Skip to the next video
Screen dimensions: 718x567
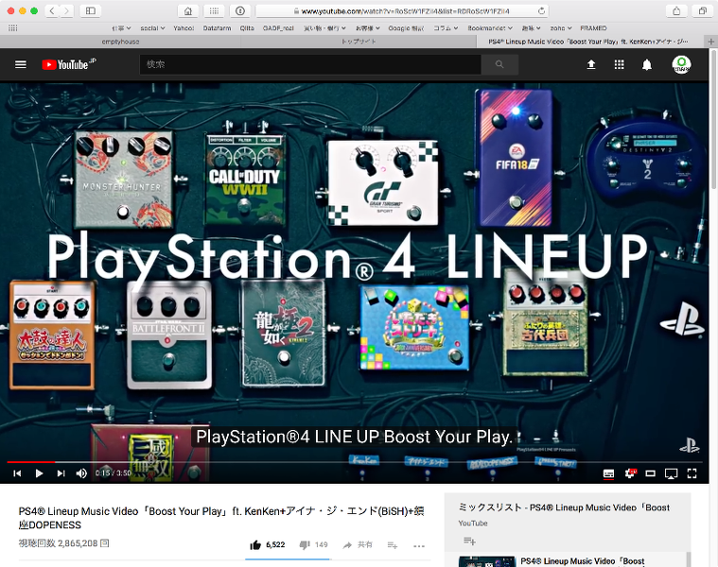click(x=61, y=473)
